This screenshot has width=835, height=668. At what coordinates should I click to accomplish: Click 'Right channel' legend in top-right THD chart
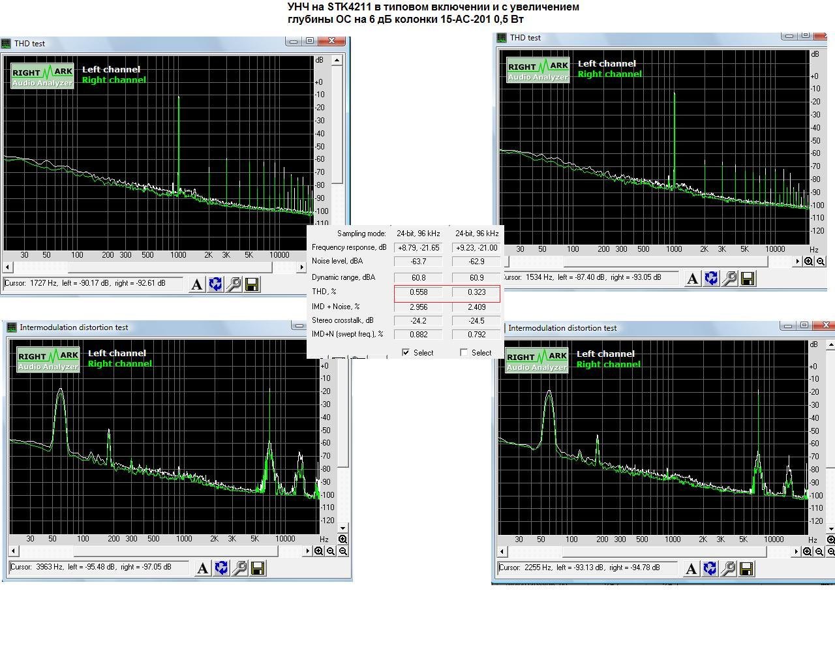tap(609, 74)
